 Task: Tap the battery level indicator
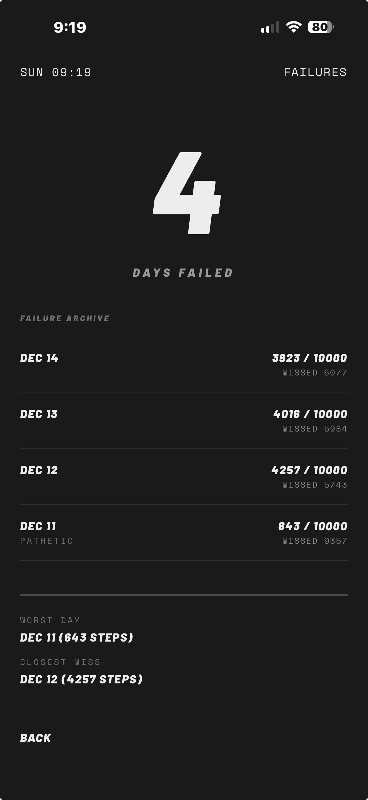pos(321,27)
